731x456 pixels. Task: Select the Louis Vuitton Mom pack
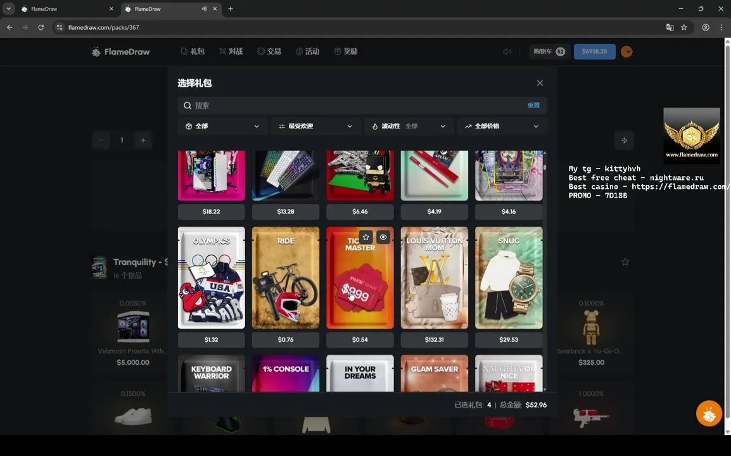pyautogui.click(x=435, y=278)
